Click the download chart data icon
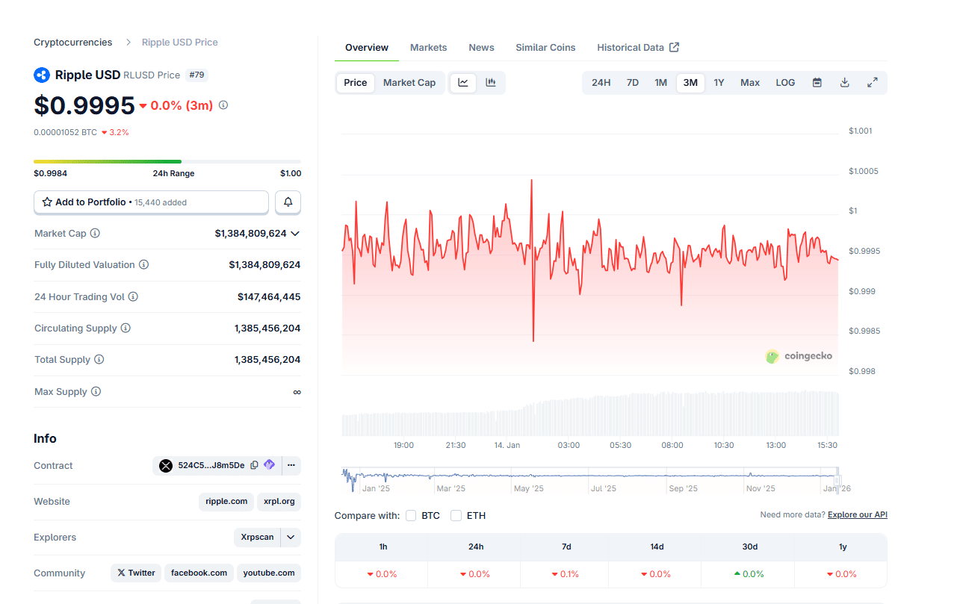This screenshot has height=604, width=963. click(x=845, y=83)
